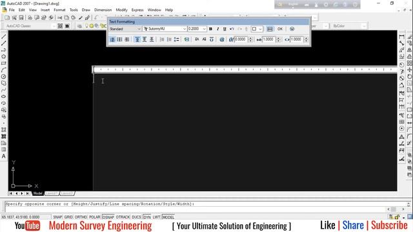
Task: Toggle LWT lineweight display
Action: 156,217
